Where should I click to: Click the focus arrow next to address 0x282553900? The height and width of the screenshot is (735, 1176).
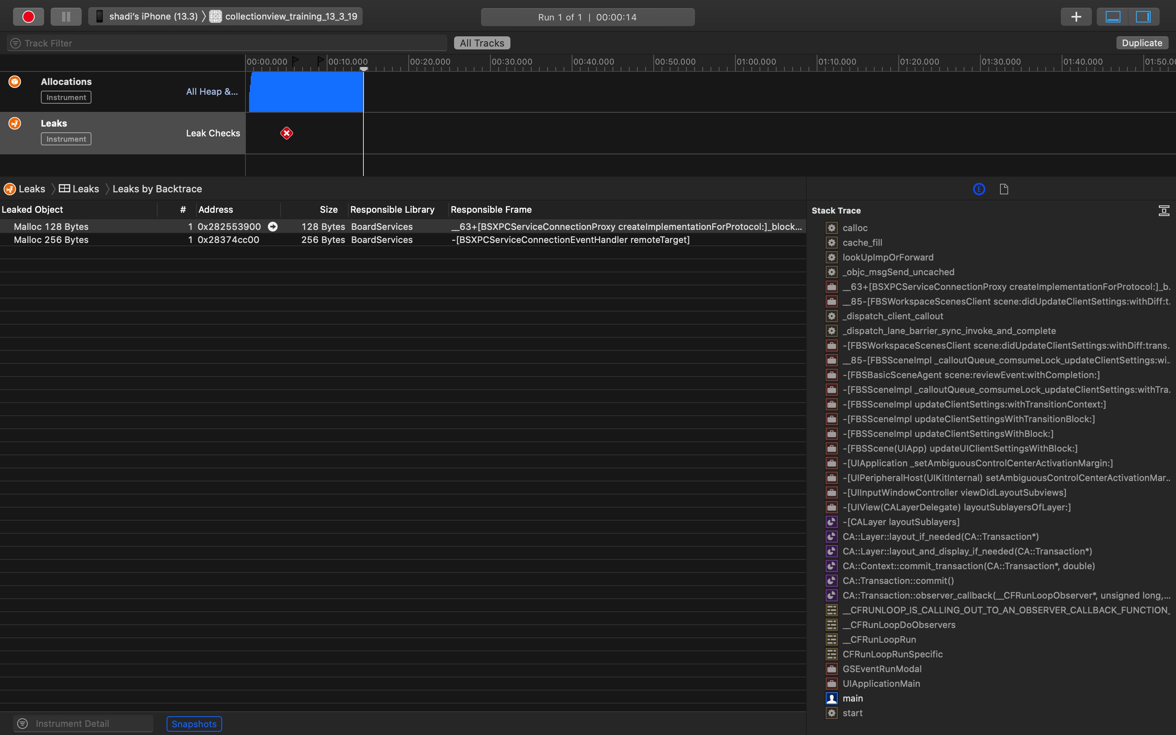point(273,227)
